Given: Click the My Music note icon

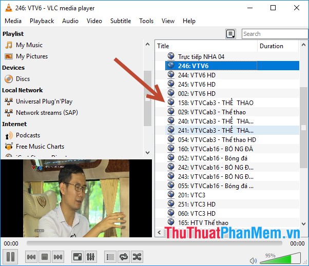Looking at the screenshot, I should 9,45.
